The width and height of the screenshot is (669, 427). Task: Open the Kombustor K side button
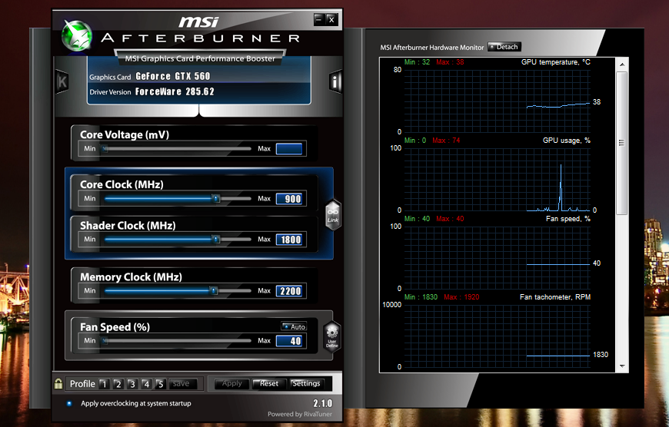(x=62, y=81)
